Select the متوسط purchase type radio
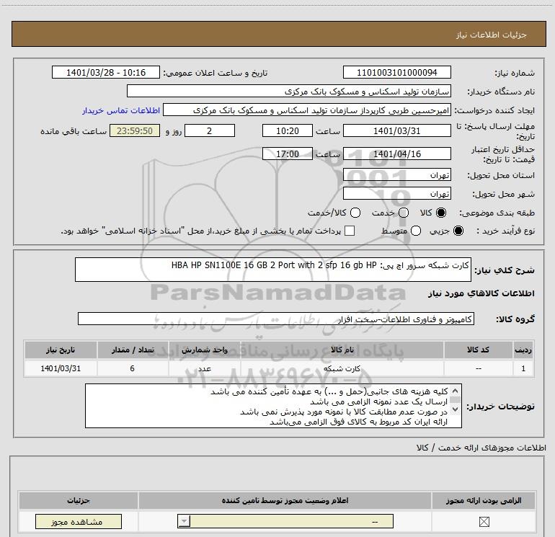The width and height of the screenshot is (555, 537). (416, 231)
